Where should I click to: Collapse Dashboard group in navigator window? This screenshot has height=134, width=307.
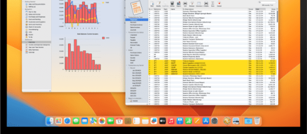pos(23,40)
